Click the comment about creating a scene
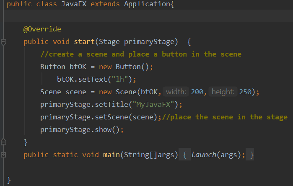Viewport: 293px width, 186px height. [141, 54]
